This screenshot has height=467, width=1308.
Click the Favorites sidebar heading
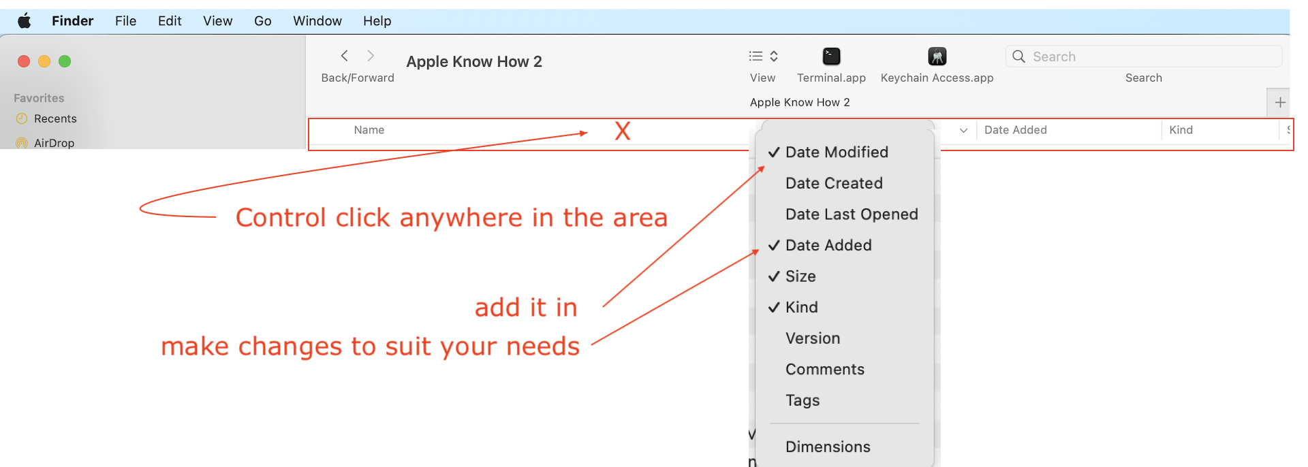pyautogui.click(x=39, y=98)
